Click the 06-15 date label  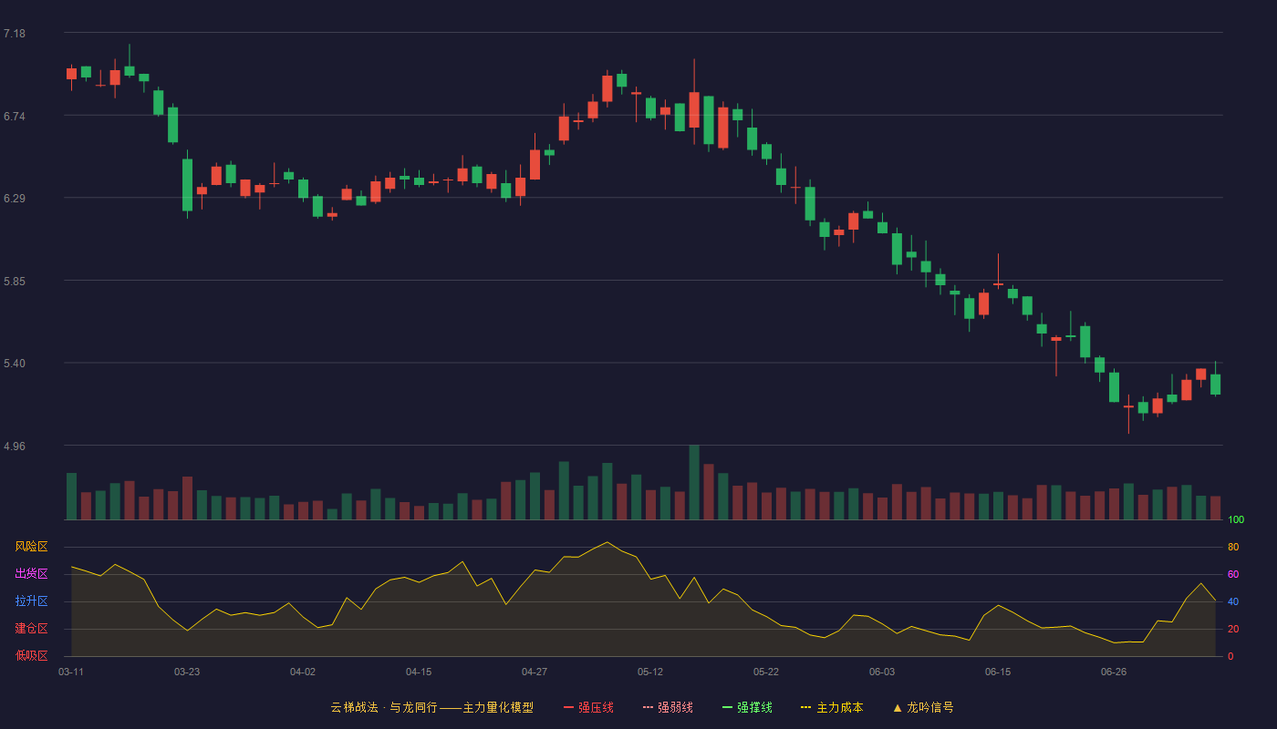coord(998,672)
